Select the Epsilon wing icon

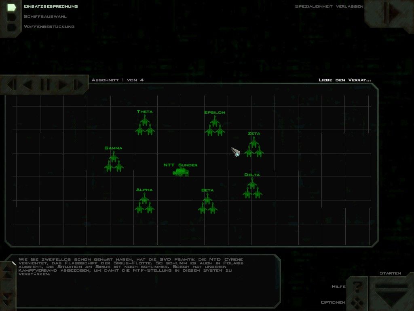pos(215,126)
